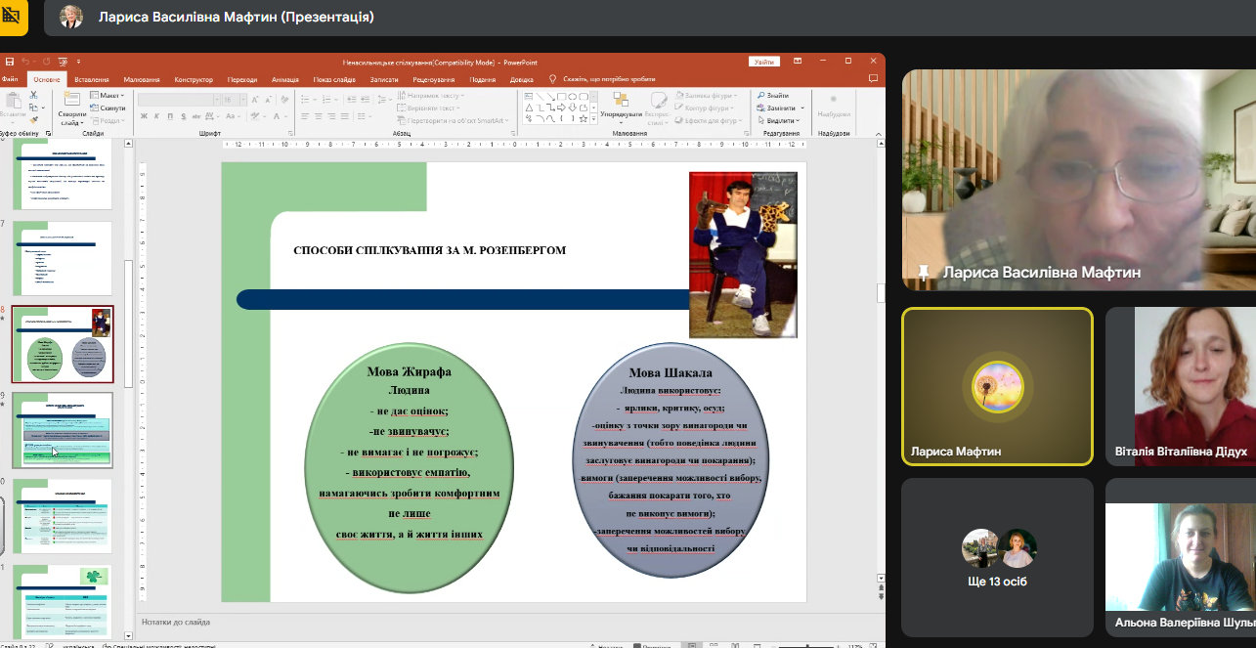Screen dimensions: 1256x648
Task: Click the Save icon in quick access toolbar
Action: click(x=10, y=62)
